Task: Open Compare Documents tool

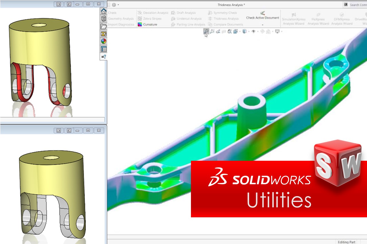Action: [x=225, y=24]
